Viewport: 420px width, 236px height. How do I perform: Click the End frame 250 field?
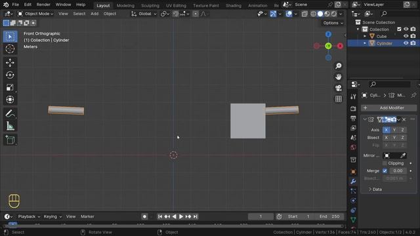tap(330, 216)
